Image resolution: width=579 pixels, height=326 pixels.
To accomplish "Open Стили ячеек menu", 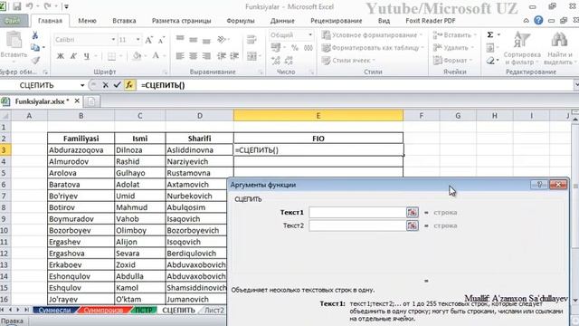I will (348, 61).
